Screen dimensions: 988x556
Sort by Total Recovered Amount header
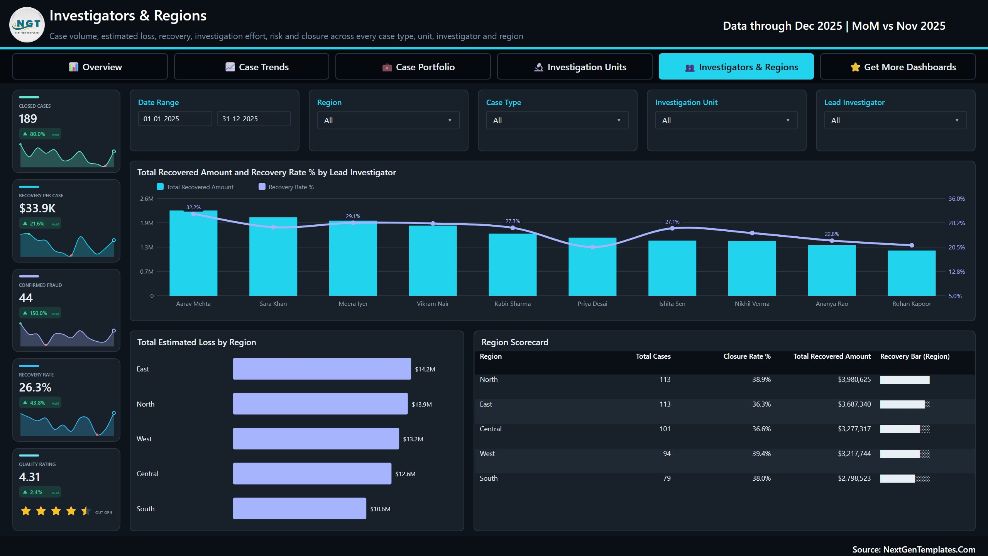click(x=832, y=356)
